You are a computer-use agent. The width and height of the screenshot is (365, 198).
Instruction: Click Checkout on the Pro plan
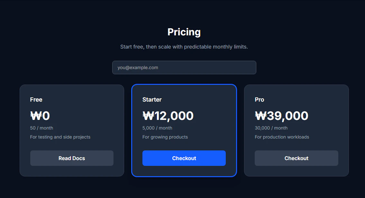(x=296, y=158)
